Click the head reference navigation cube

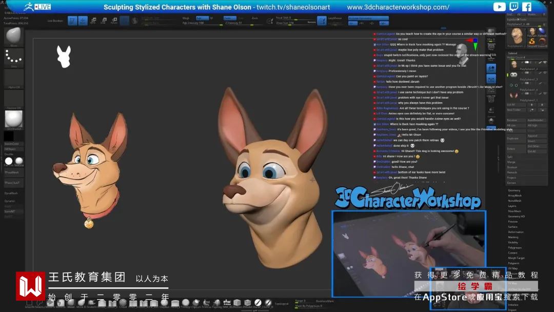tap(462, 54)
